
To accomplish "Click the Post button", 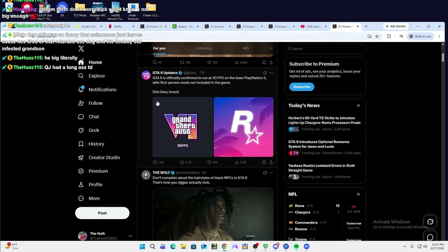I will pos(102,213).
